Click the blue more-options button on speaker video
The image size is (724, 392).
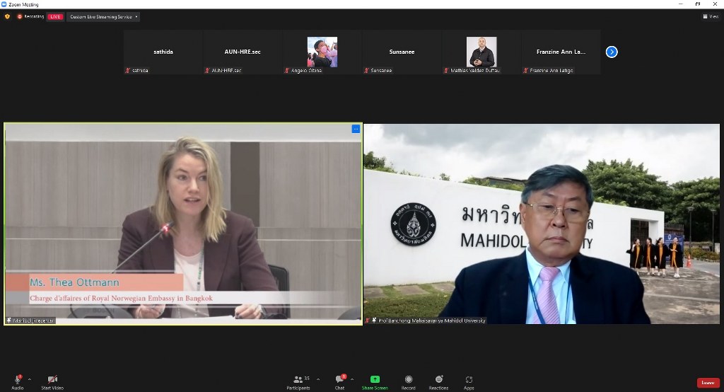point(356,129)
